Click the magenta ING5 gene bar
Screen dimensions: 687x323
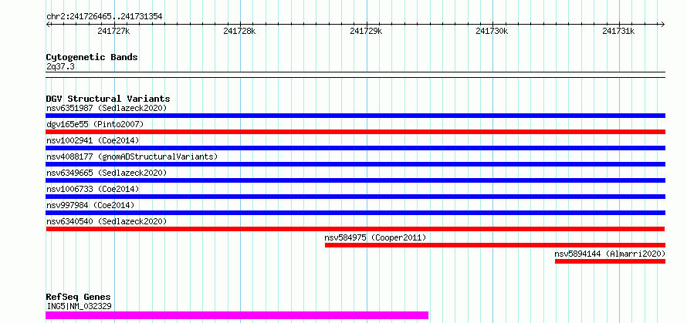(237, 315)
